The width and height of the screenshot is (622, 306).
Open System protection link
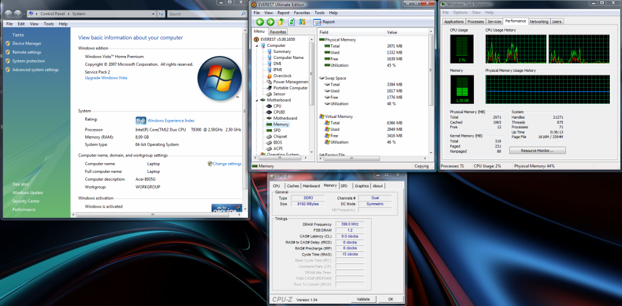(x=29, y=61)
